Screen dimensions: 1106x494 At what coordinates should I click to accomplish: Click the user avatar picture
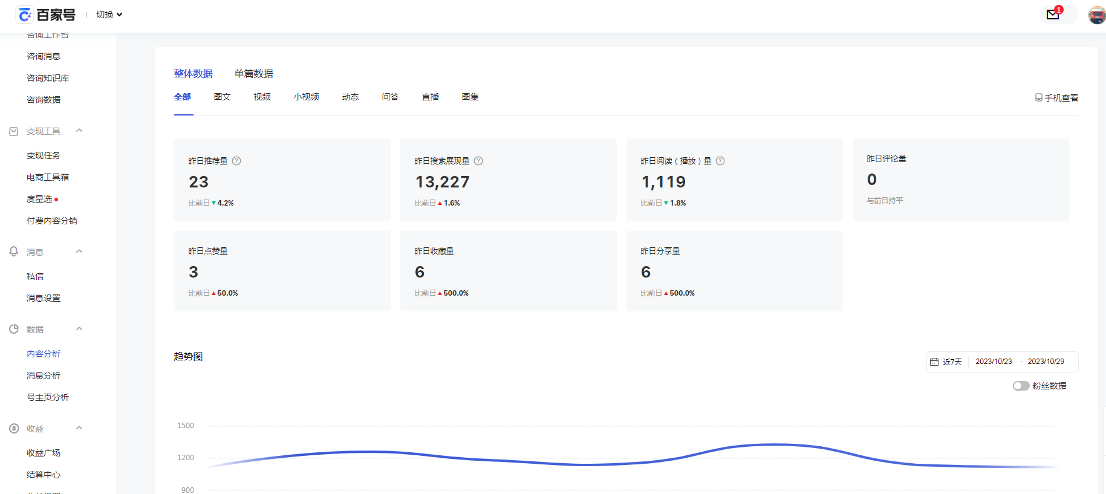[1096, 15]
